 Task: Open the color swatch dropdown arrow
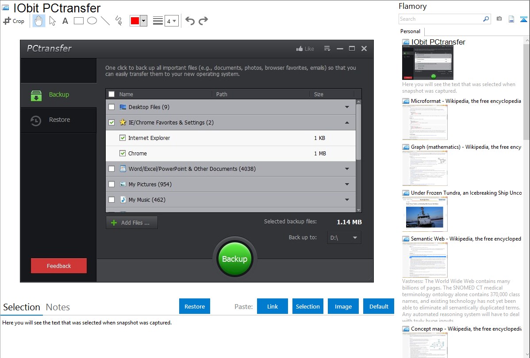143,21
